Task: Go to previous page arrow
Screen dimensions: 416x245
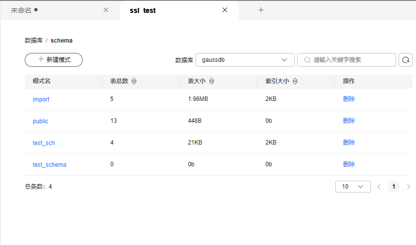Action: tap(379, 187)
